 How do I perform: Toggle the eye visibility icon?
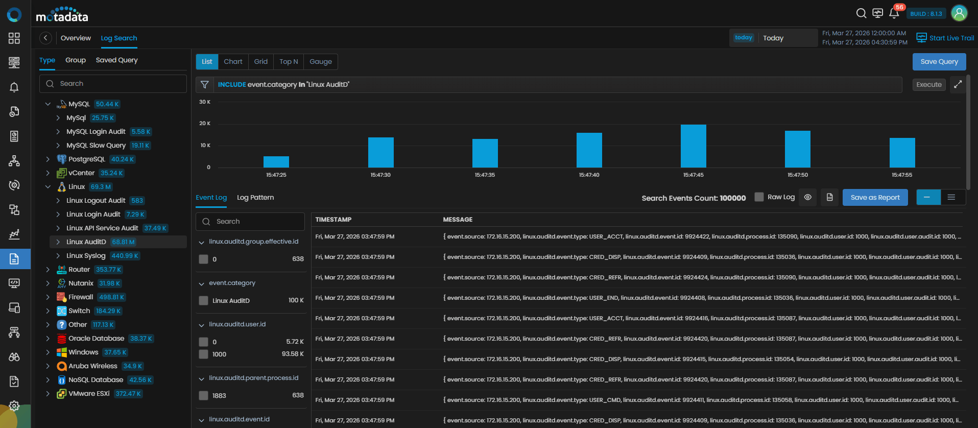point(807,198)
